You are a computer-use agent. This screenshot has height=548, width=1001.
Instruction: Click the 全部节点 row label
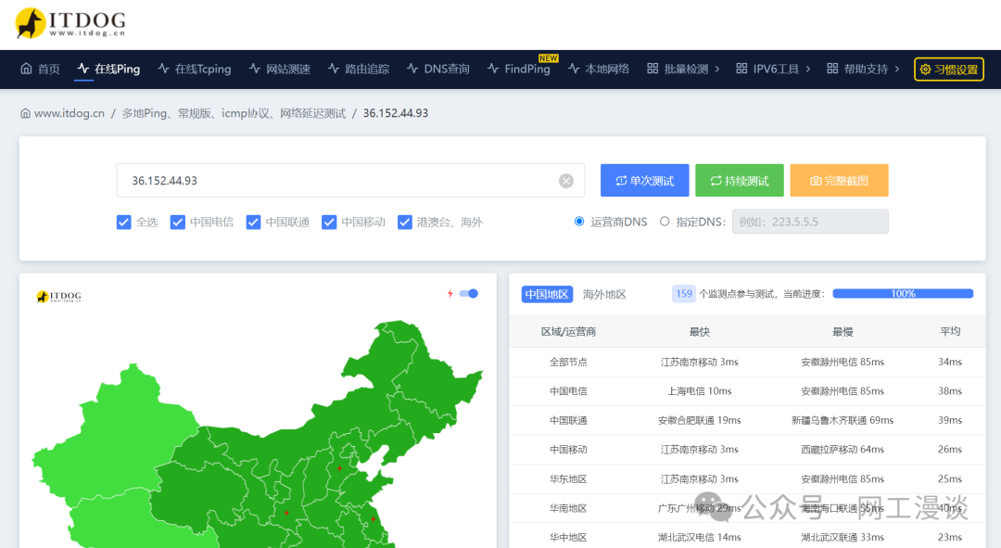(x=568, y=363)
